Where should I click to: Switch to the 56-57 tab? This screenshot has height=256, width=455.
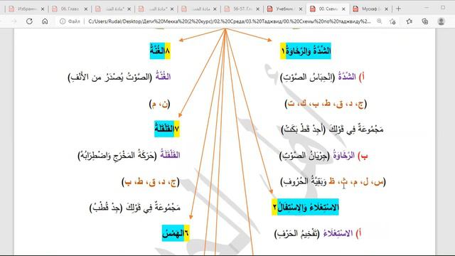[x=242, y=9]
